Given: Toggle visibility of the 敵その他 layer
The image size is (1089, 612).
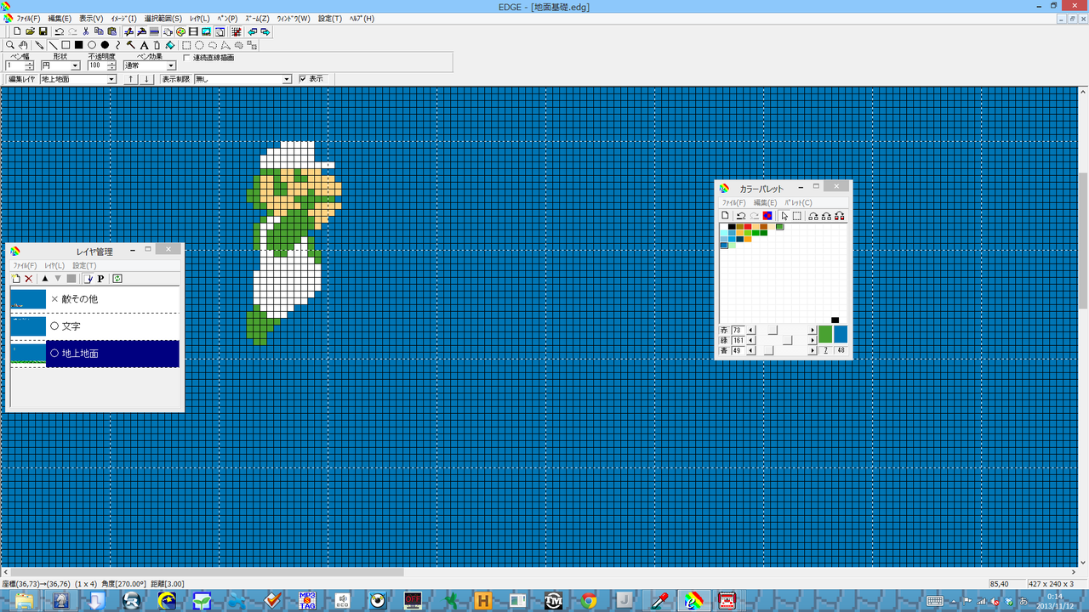Looking at the screenshot, I should 54,299.
